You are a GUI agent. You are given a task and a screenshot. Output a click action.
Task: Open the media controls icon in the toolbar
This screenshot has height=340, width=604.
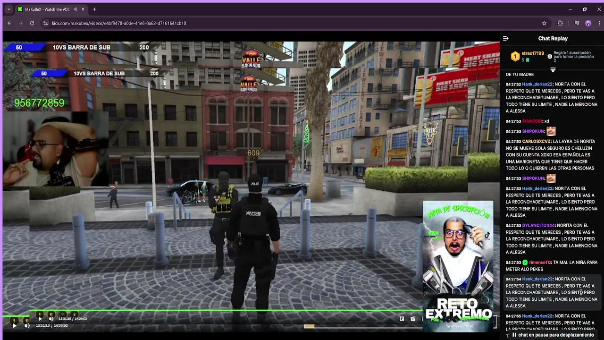[577, 23]
